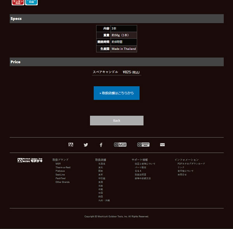Open the SealLine brand link
Viewport: 233px width, 229px height.
pyautogui.click(x=60, y=175)
